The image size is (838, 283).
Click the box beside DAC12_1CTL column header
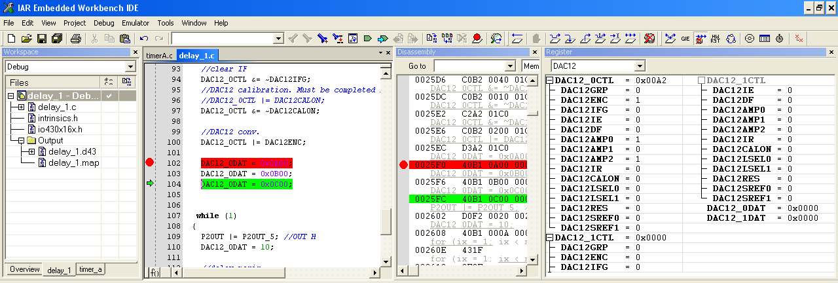[x=701, y=81]
